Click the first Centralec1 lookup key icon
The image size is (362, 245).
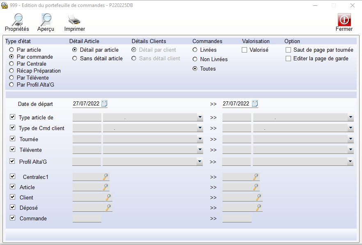click(x=105, y=177)
